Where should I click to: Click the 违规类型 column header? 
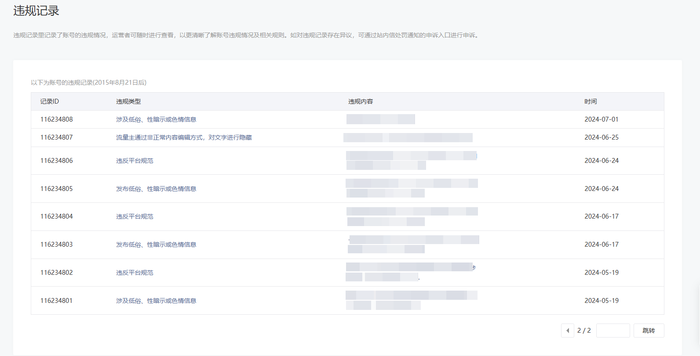coord(128,101)
